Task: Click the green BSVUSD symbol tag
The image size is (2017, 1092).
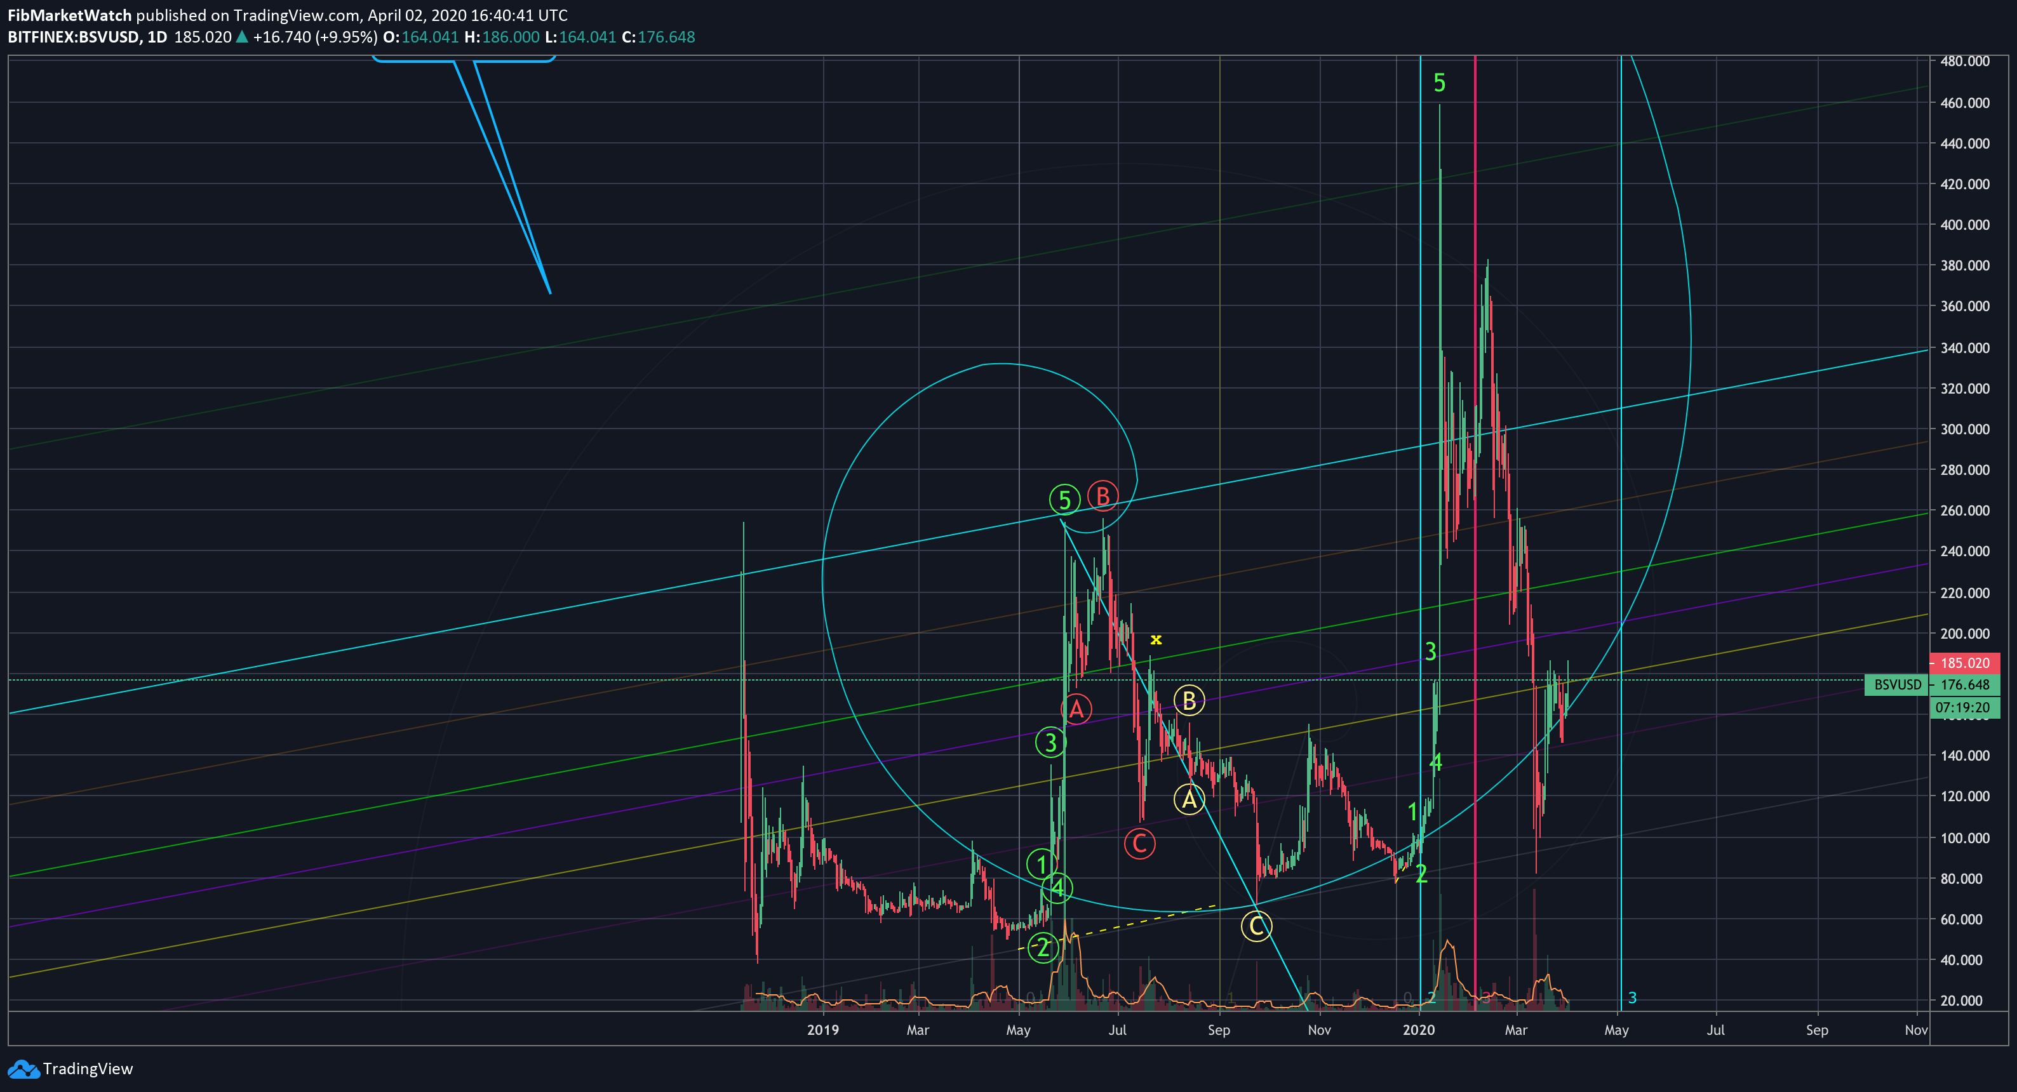Action: point(1896,684)
